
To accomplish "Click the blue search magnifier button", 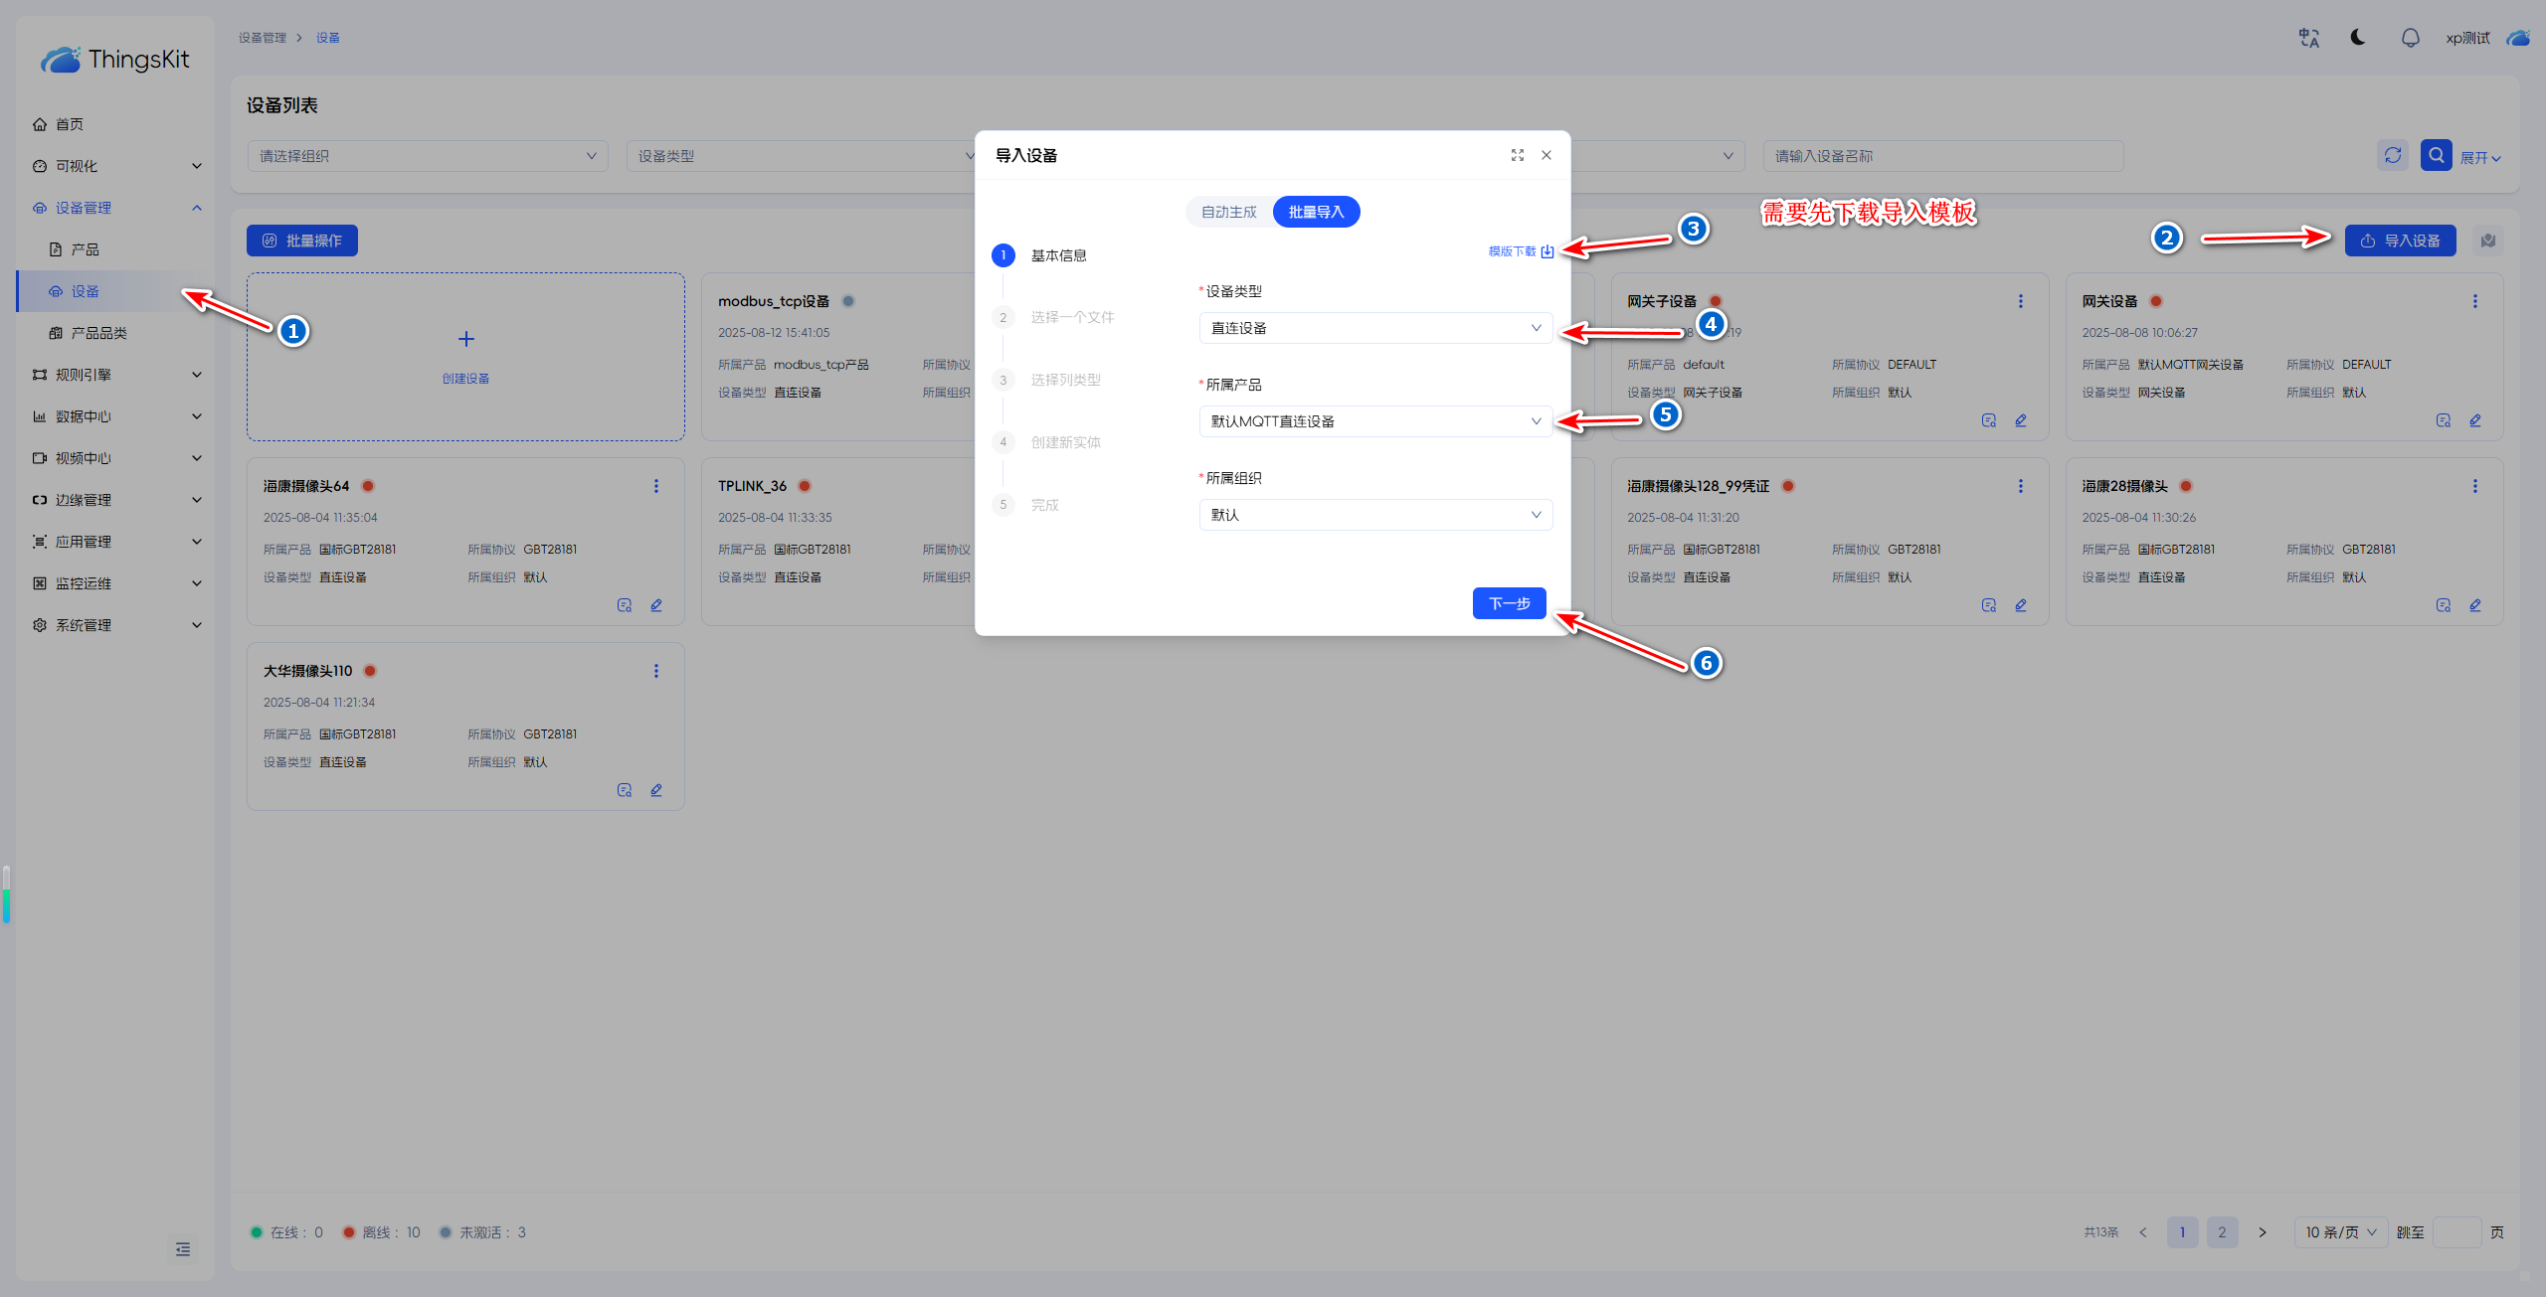I will tap(2436, 155).
